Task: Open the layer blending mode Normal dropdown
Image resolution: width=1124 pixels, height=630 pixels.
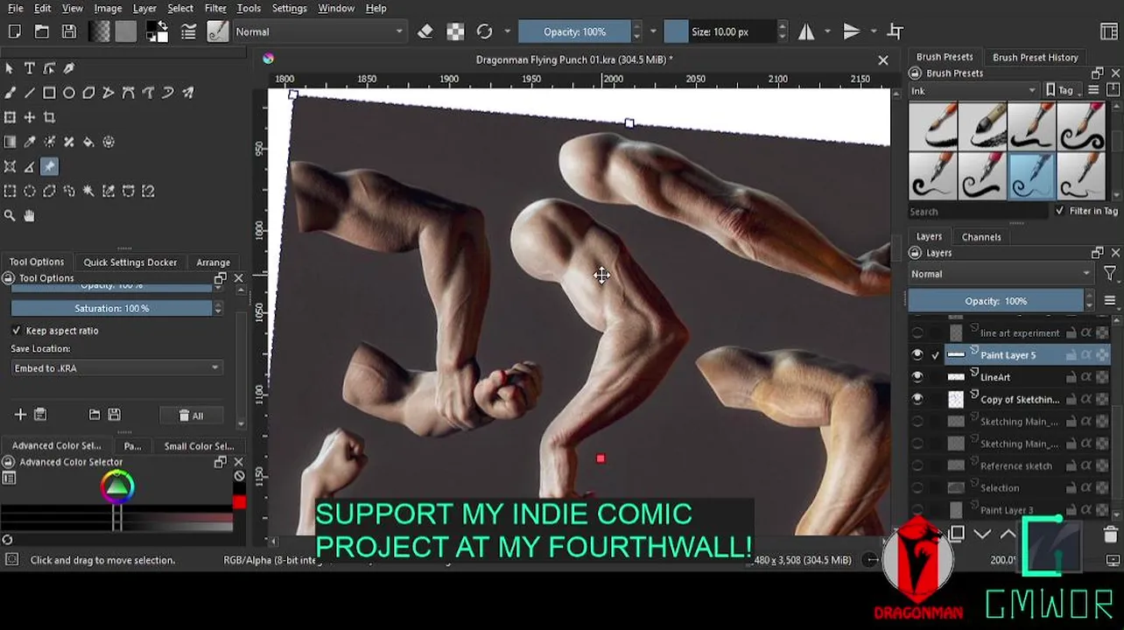Action: click(x=1001, y=274)
